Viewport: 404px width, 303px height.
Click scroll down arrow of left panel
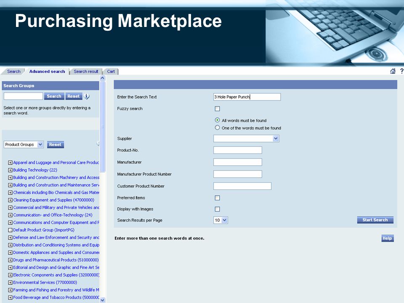[x=103, y=300]
